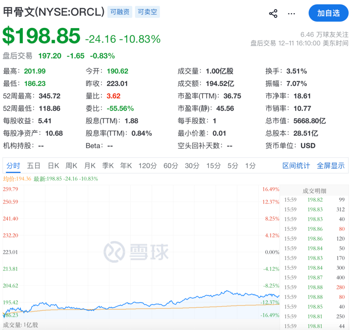This screenshot has width=350, height=330.
Task: Switch to the 五日 five-day chart tab
Action: (x=34, y=165)
